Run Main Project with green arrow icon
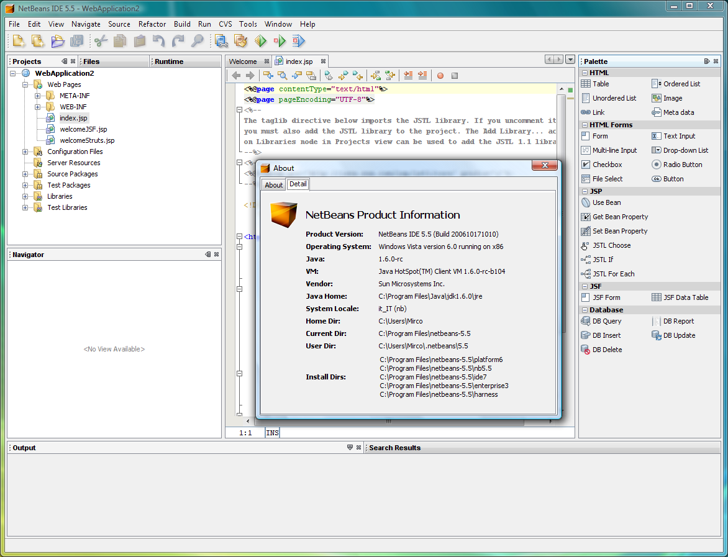Viewport: 728px width, 557px height. [x=260, y=42]
